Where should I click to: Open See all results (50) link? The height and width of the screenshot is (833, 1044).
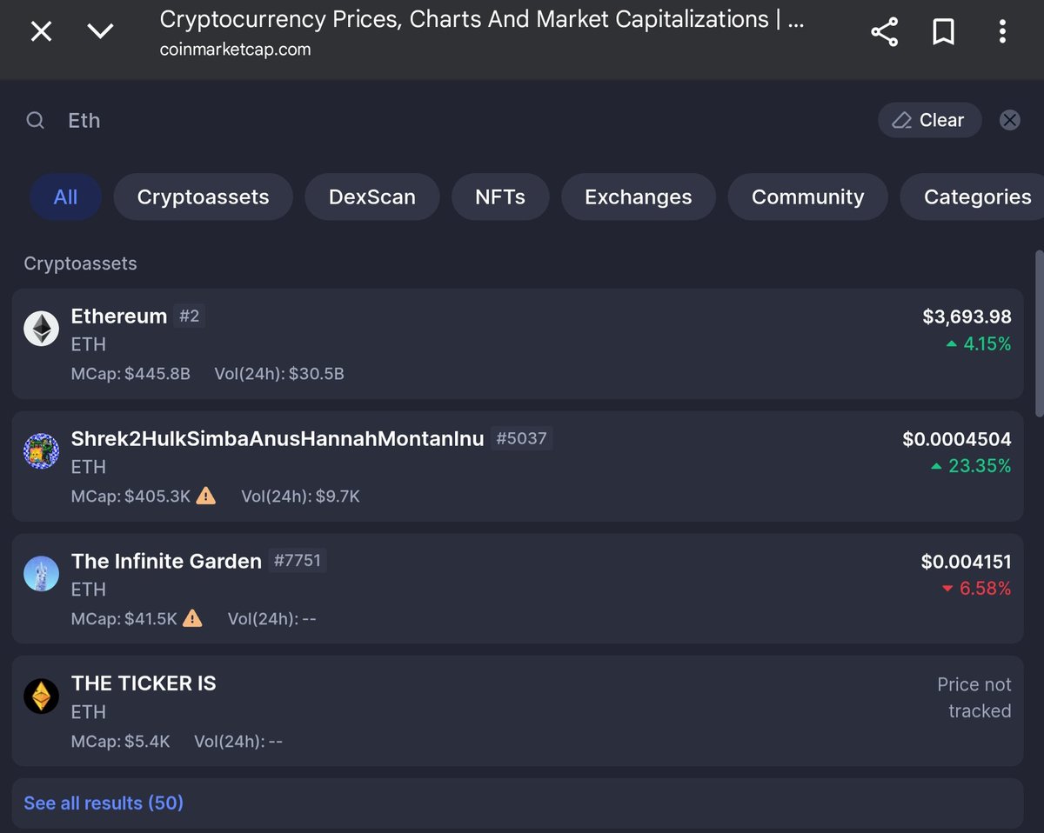(104, 803)
